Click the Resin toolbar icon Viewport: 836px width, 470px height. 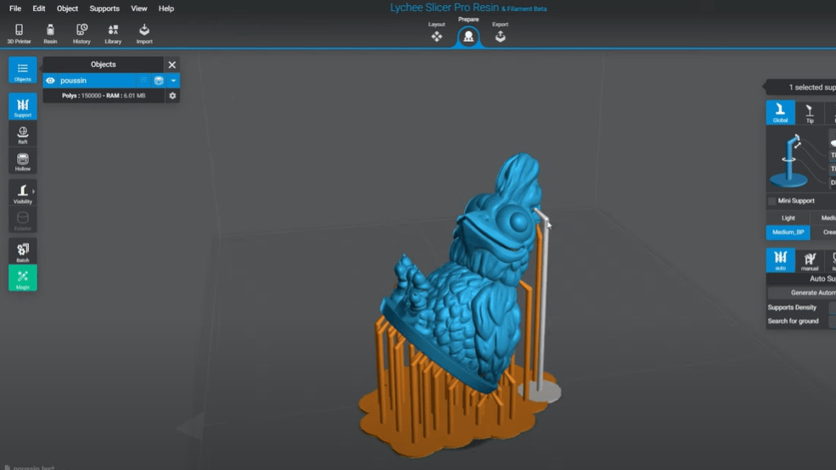[x=50, y=33]
